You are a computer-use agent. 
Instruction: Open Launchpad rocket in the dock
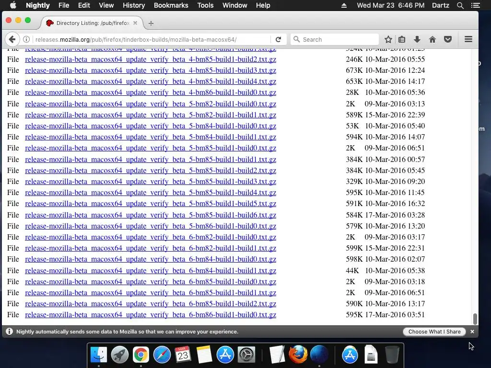[x=119, y=355]
